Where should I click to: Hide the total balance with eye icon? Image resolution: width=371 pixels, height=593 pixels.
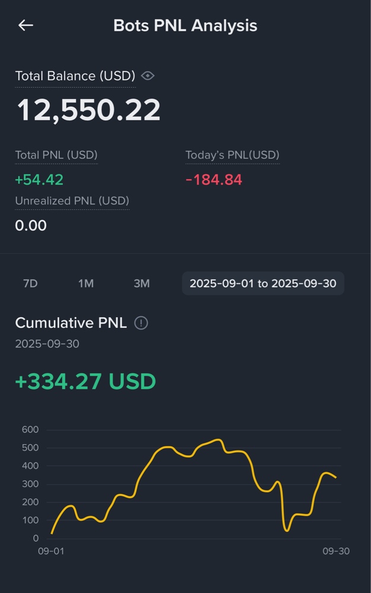click(148, 76)
